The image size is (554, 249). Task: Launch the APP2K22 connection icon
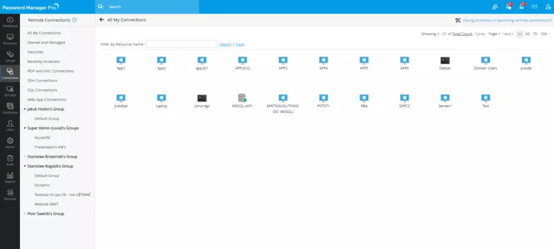[x=242, y=60]
